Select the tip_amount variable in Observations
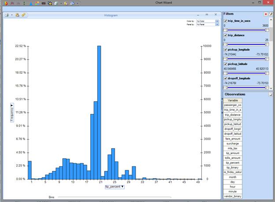Viewport: 275px width, 202px height. [233, 153]
